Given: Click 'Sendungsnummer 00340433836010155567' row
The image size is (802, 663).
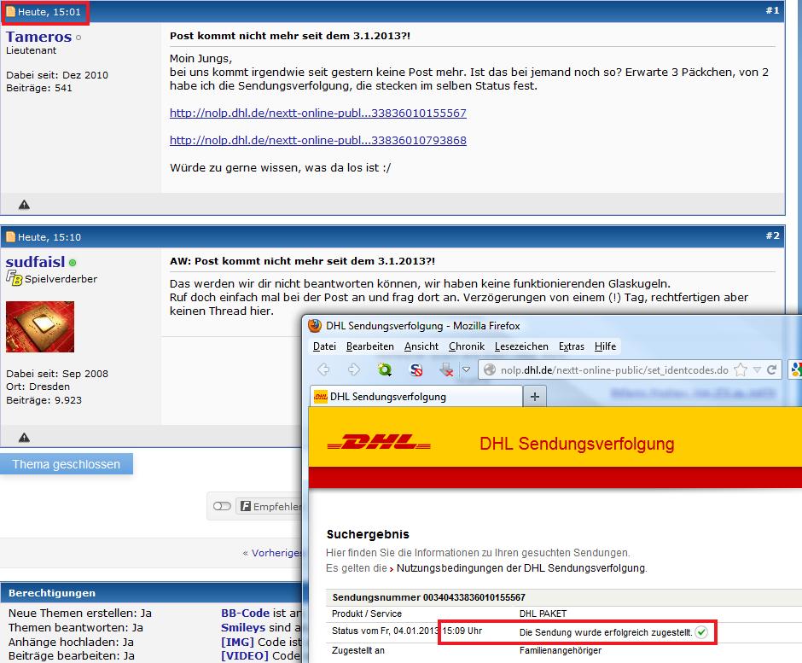Looking at the screenshot, I should 564,597.
